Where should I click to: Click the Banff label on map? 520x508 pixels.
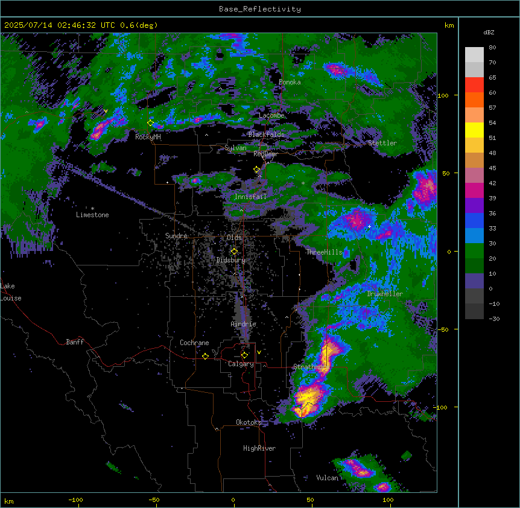[x=75, y=342]
